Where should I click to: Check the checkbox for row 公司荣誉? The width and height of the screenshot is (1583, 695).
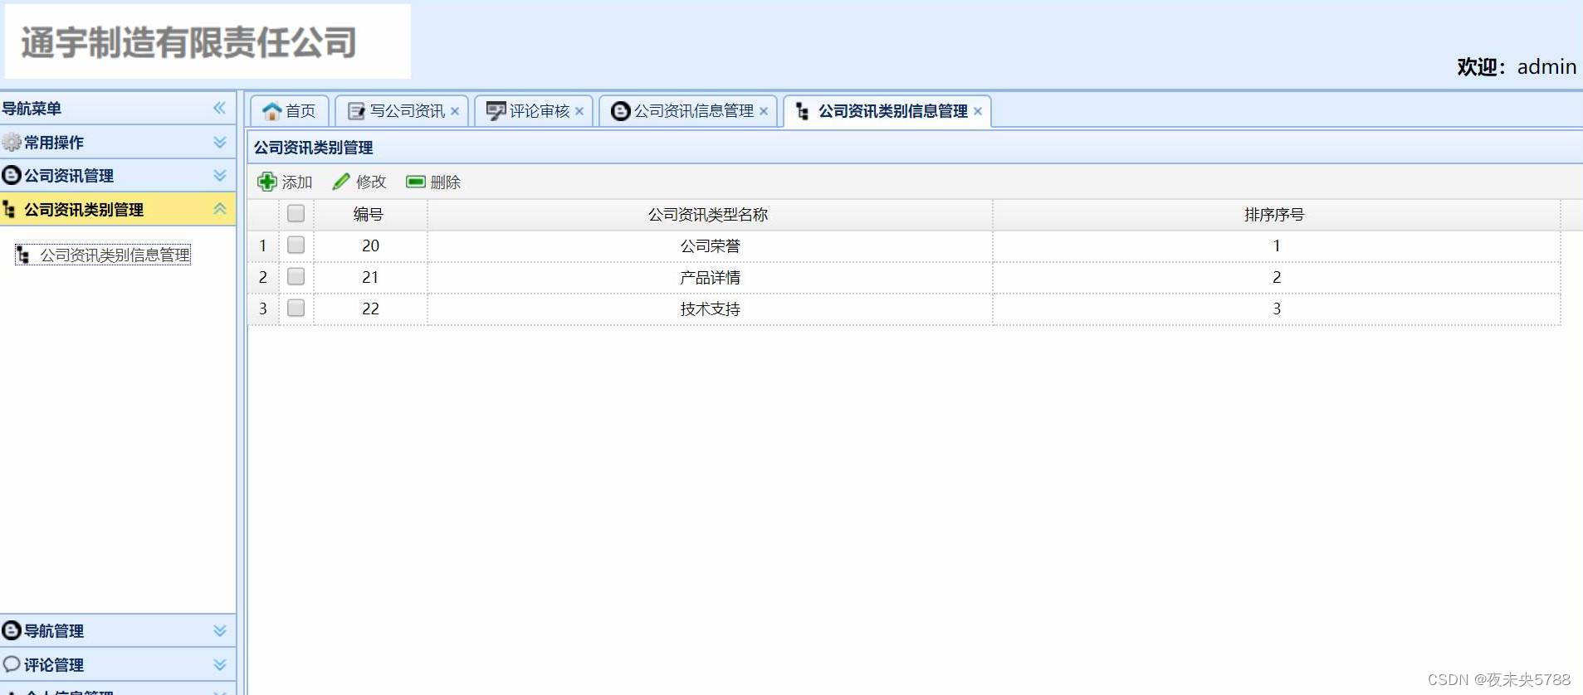tap(296, 245)
